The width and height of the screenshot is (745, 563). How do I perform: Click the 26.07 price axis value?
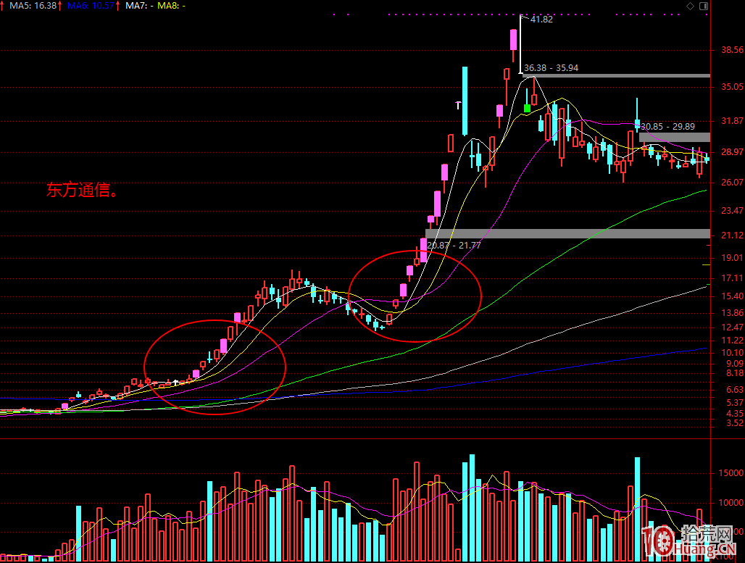tap(732, 183)
